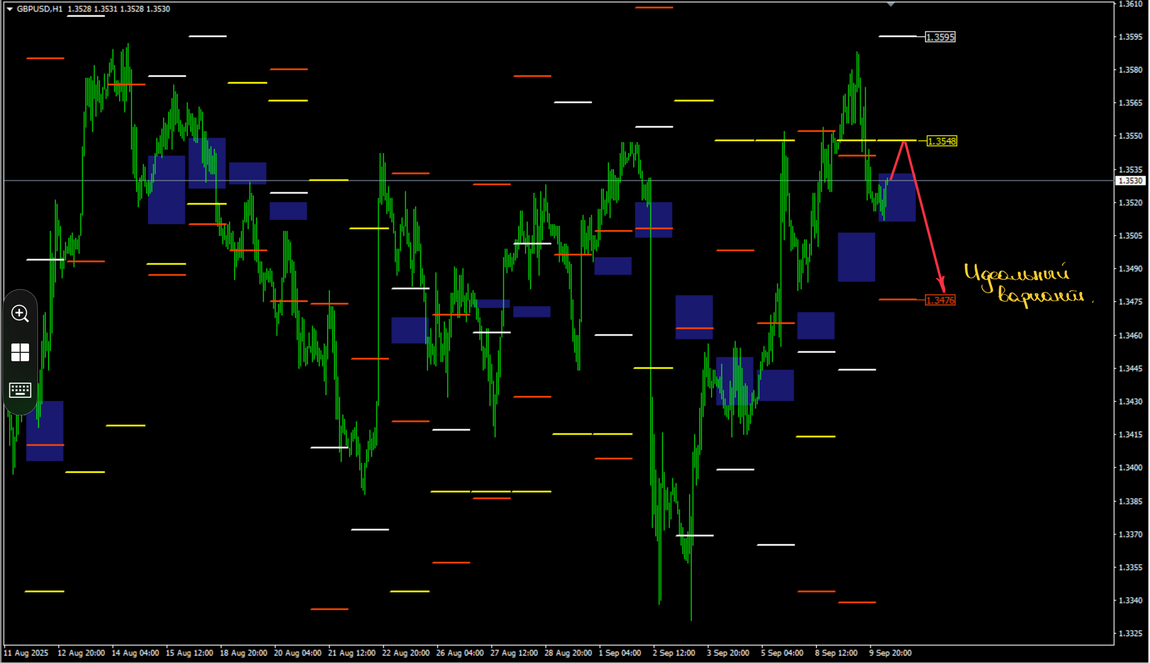This screenshot has height=663, width=1150.
Task: Click the 1.3325 price scale label
Action: click(1130, 634)
